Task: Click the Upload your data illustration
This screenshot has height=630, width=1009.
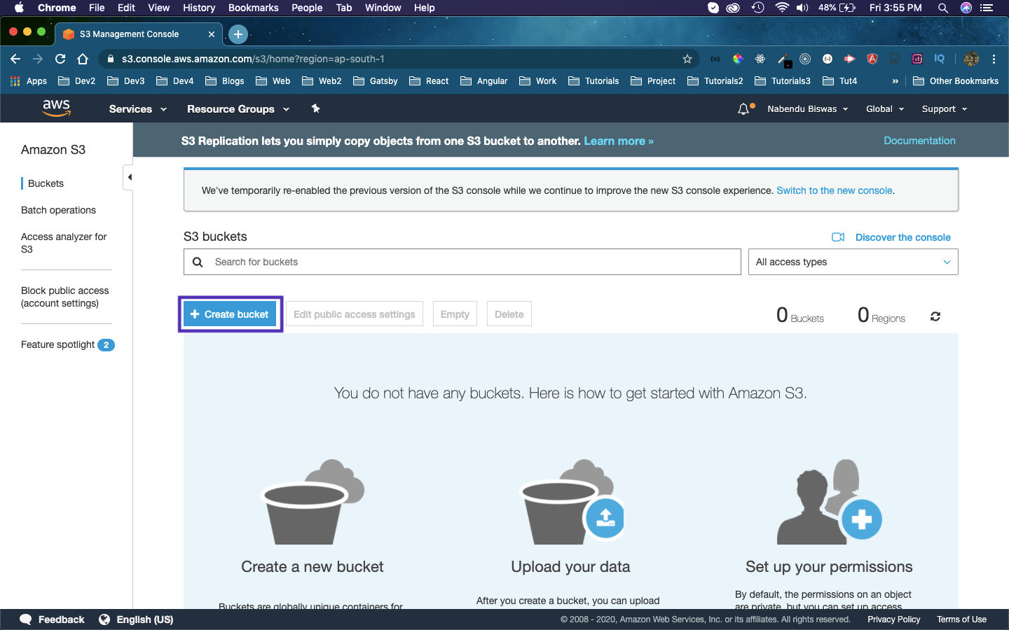Action: [571, 501]
